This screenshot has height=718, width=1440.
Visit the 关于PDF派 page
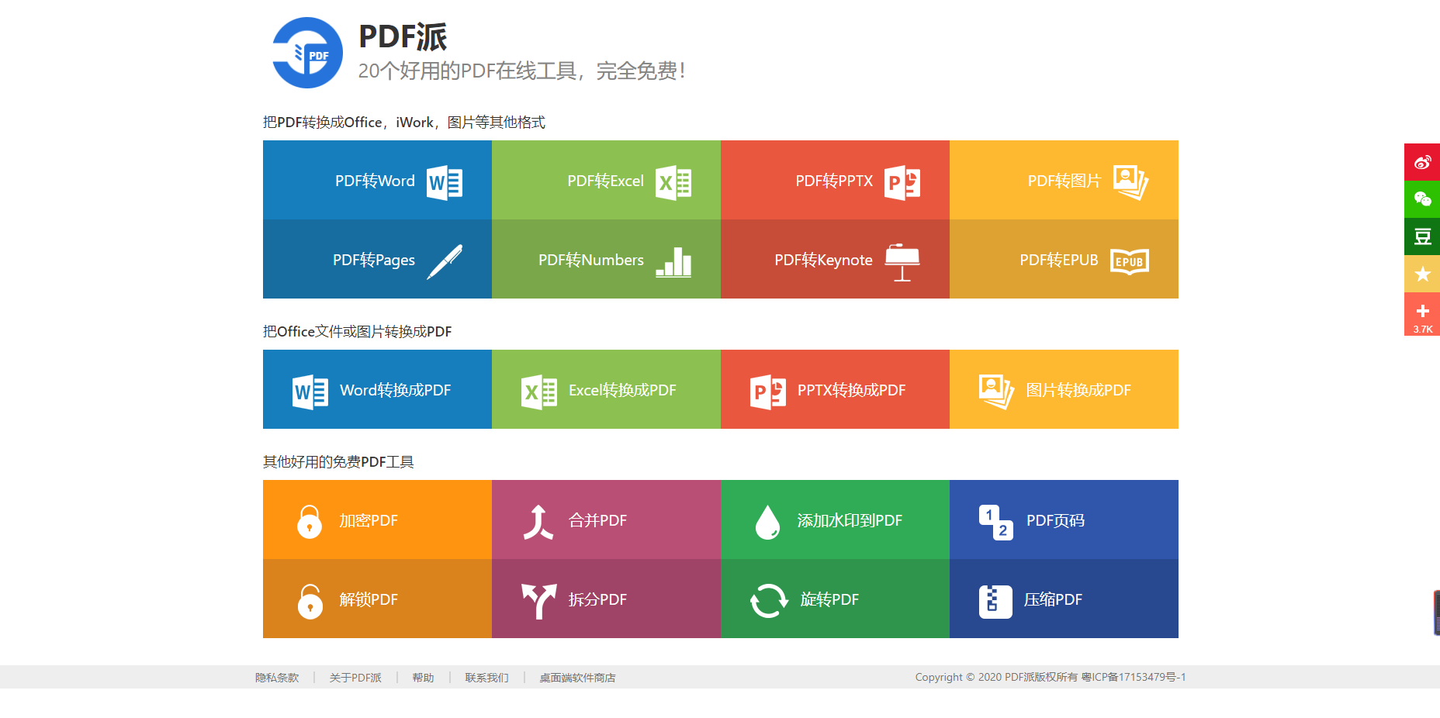(355, 678)
